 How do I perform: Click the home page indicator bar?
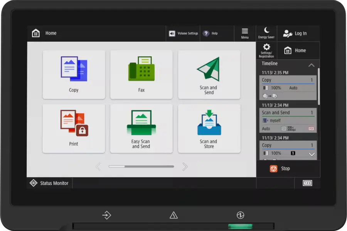141,167
